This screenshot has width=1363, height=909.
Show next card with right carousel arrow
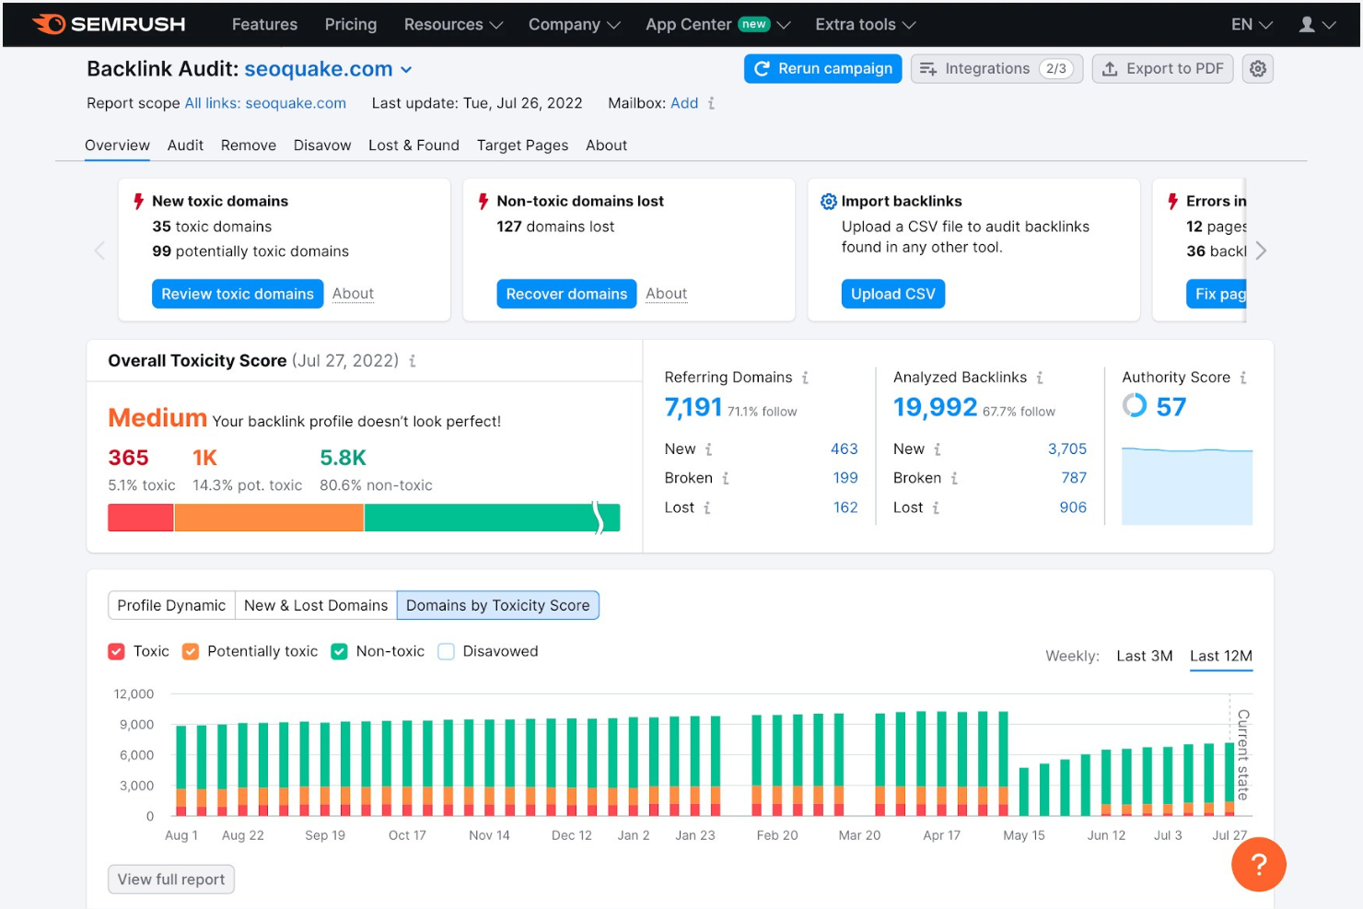(x=1261, y=251)
